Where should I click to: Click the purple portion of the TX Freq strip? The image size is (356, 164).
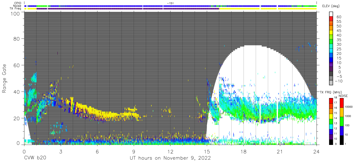coord(128,9)
